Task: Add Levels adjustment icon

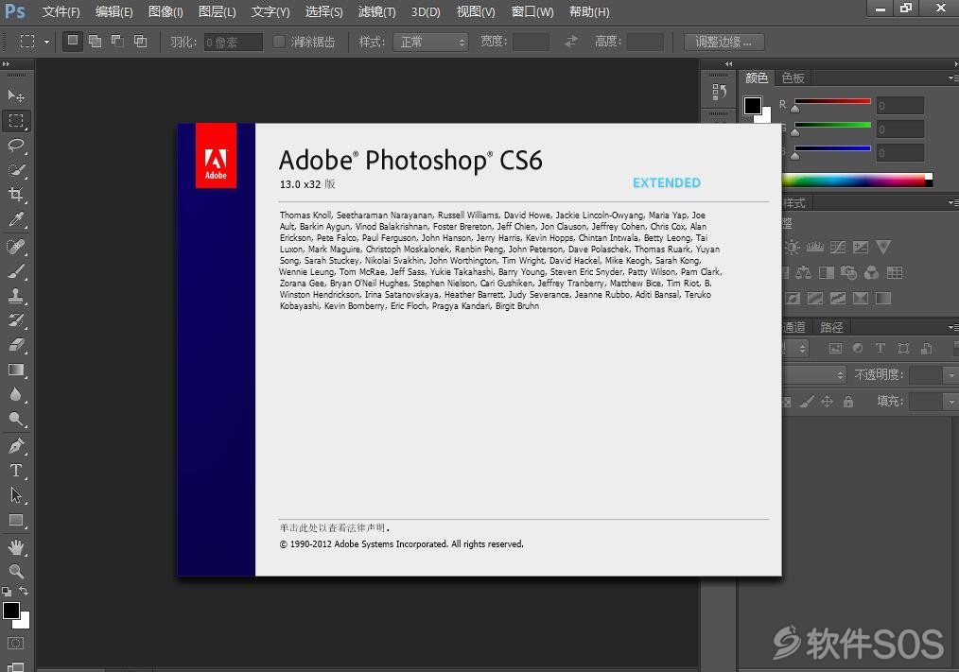Action: 814,247
